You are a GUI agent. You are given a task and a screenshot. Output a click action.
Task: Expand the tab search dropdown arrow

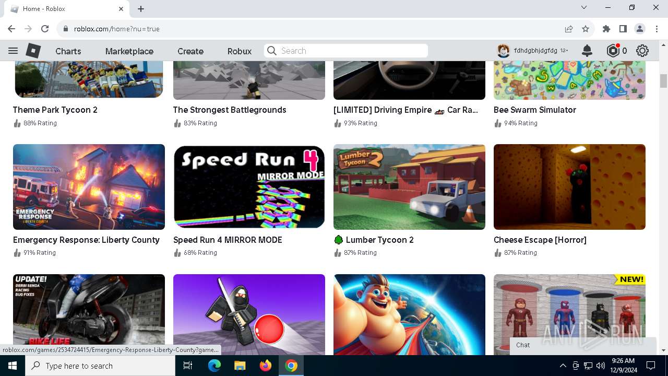click(x=584, y=8)
